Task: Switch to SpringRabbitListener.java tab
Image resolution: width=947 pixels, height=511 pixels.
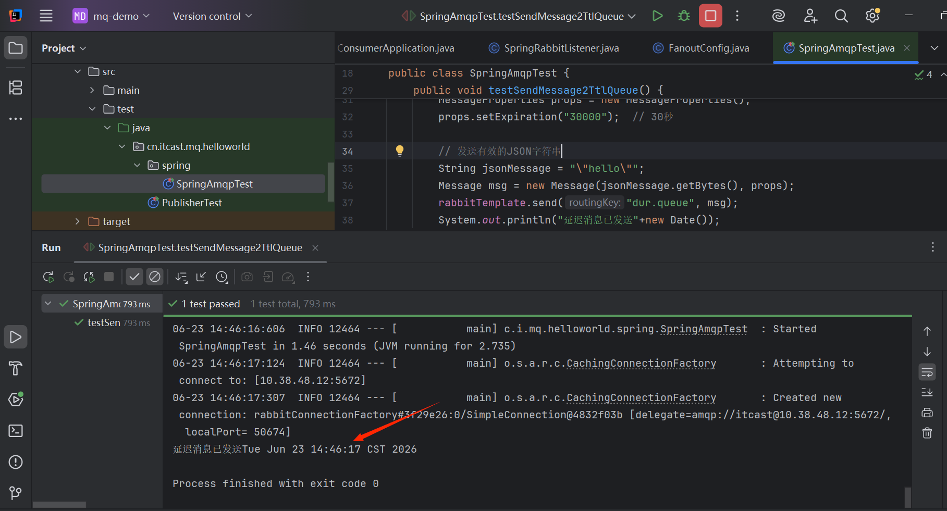Action: pyautogui.click(x=554, y=48)
